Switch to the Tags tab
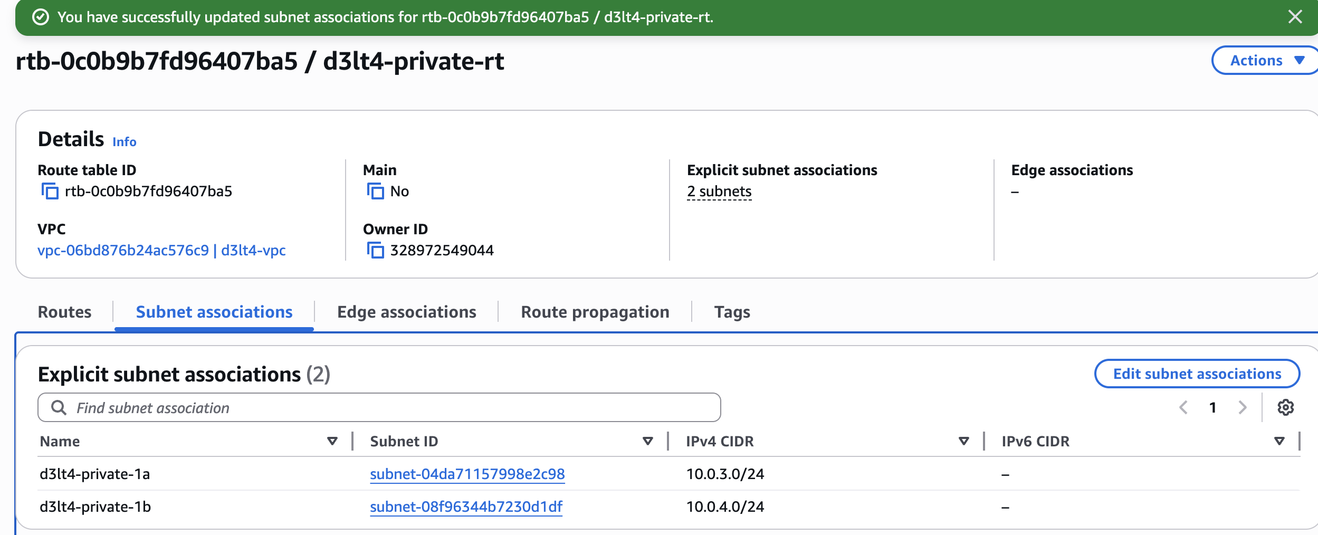 (x=732, y=312)
